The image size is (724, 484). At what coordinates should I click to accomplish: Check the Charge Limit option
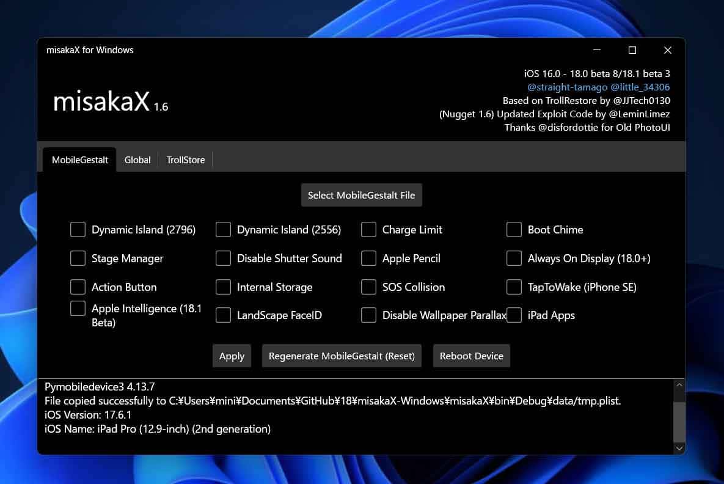click(368, 230)
